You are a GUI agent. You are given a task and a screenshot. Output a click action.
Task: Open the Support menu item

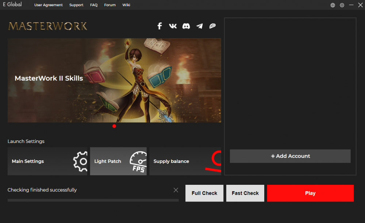(x=76, y=5)
